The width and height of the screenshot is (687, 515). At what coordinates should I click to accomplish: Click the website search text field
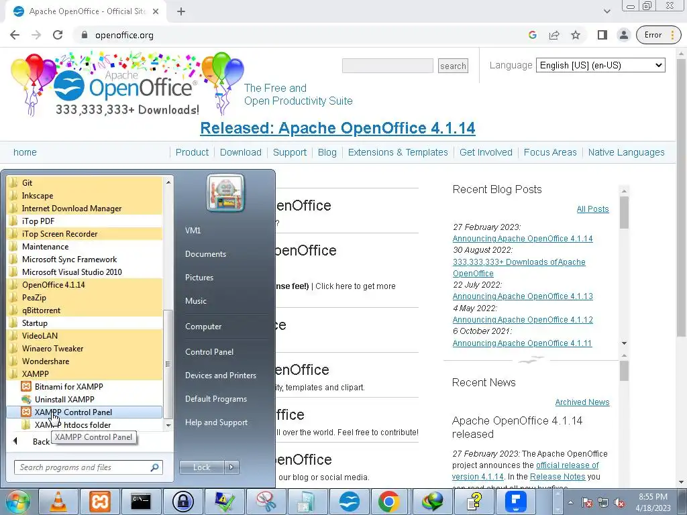pos(387,66)
